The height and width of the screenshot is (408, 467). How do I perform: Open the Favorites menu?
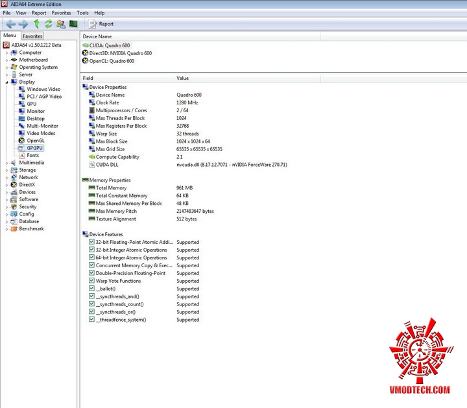click(x=62, y=13)
